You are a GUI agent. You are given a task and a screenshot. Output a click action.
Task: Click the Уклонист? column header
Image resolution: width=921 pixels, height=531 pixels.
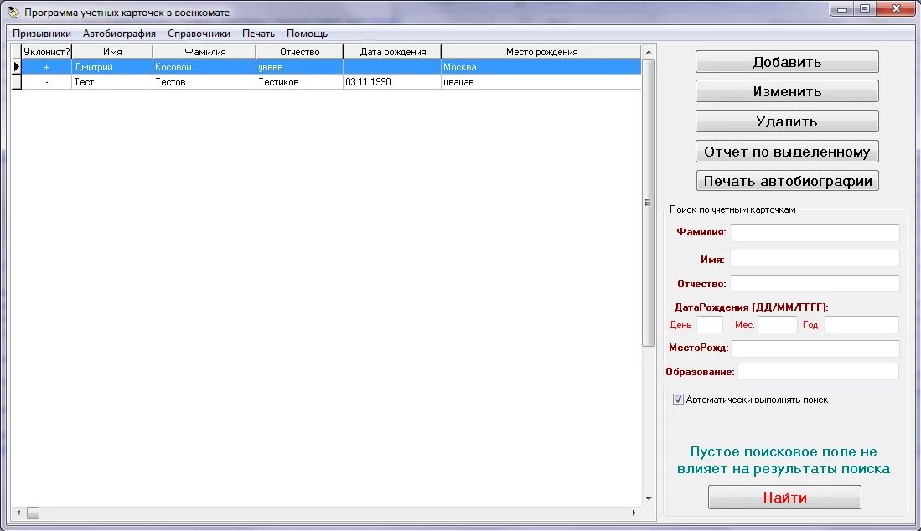[x=46, y=52]
